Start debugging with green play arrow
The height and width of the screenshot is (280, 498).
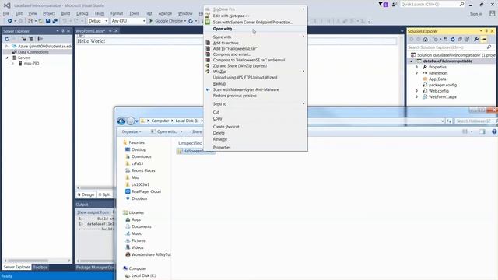click(151, 21)
